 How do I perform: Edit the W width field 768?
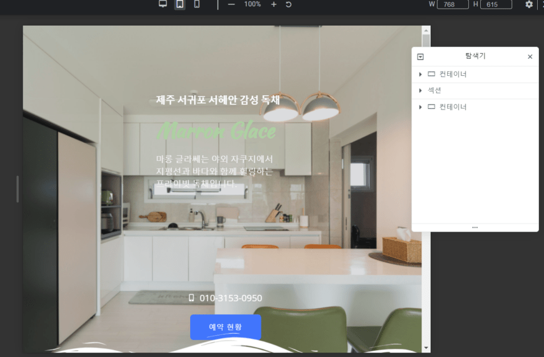[453, 4]
